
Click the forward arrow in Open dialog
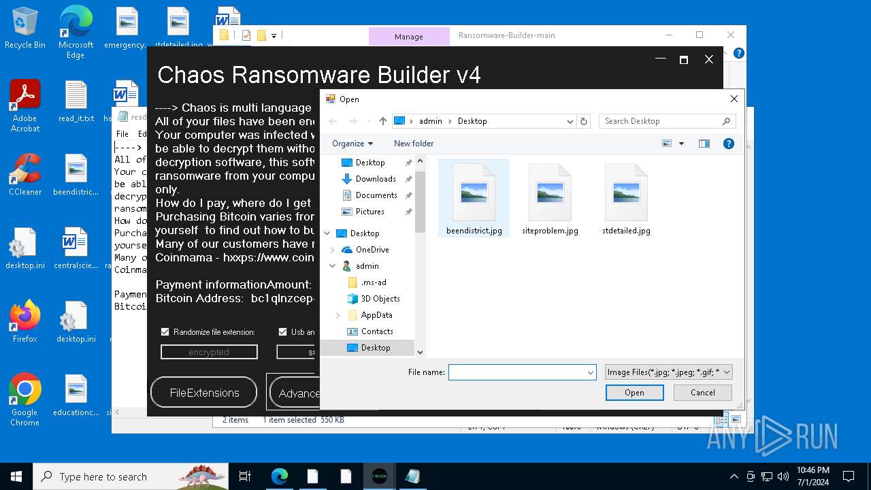pyautogui.click(x=352, y=121)
